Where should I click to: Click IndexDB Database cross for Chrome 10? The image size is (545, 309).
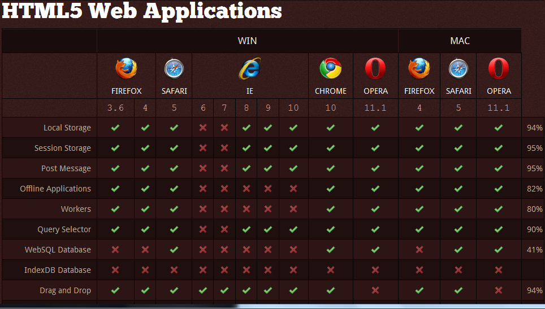click(x=331, y=270)
